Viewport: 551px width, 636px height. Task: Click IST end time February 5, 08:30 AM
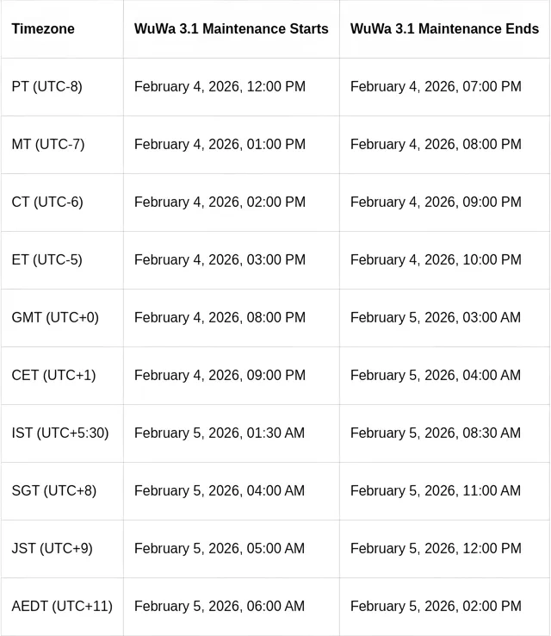pyautogui.click(x=436, y=433)
